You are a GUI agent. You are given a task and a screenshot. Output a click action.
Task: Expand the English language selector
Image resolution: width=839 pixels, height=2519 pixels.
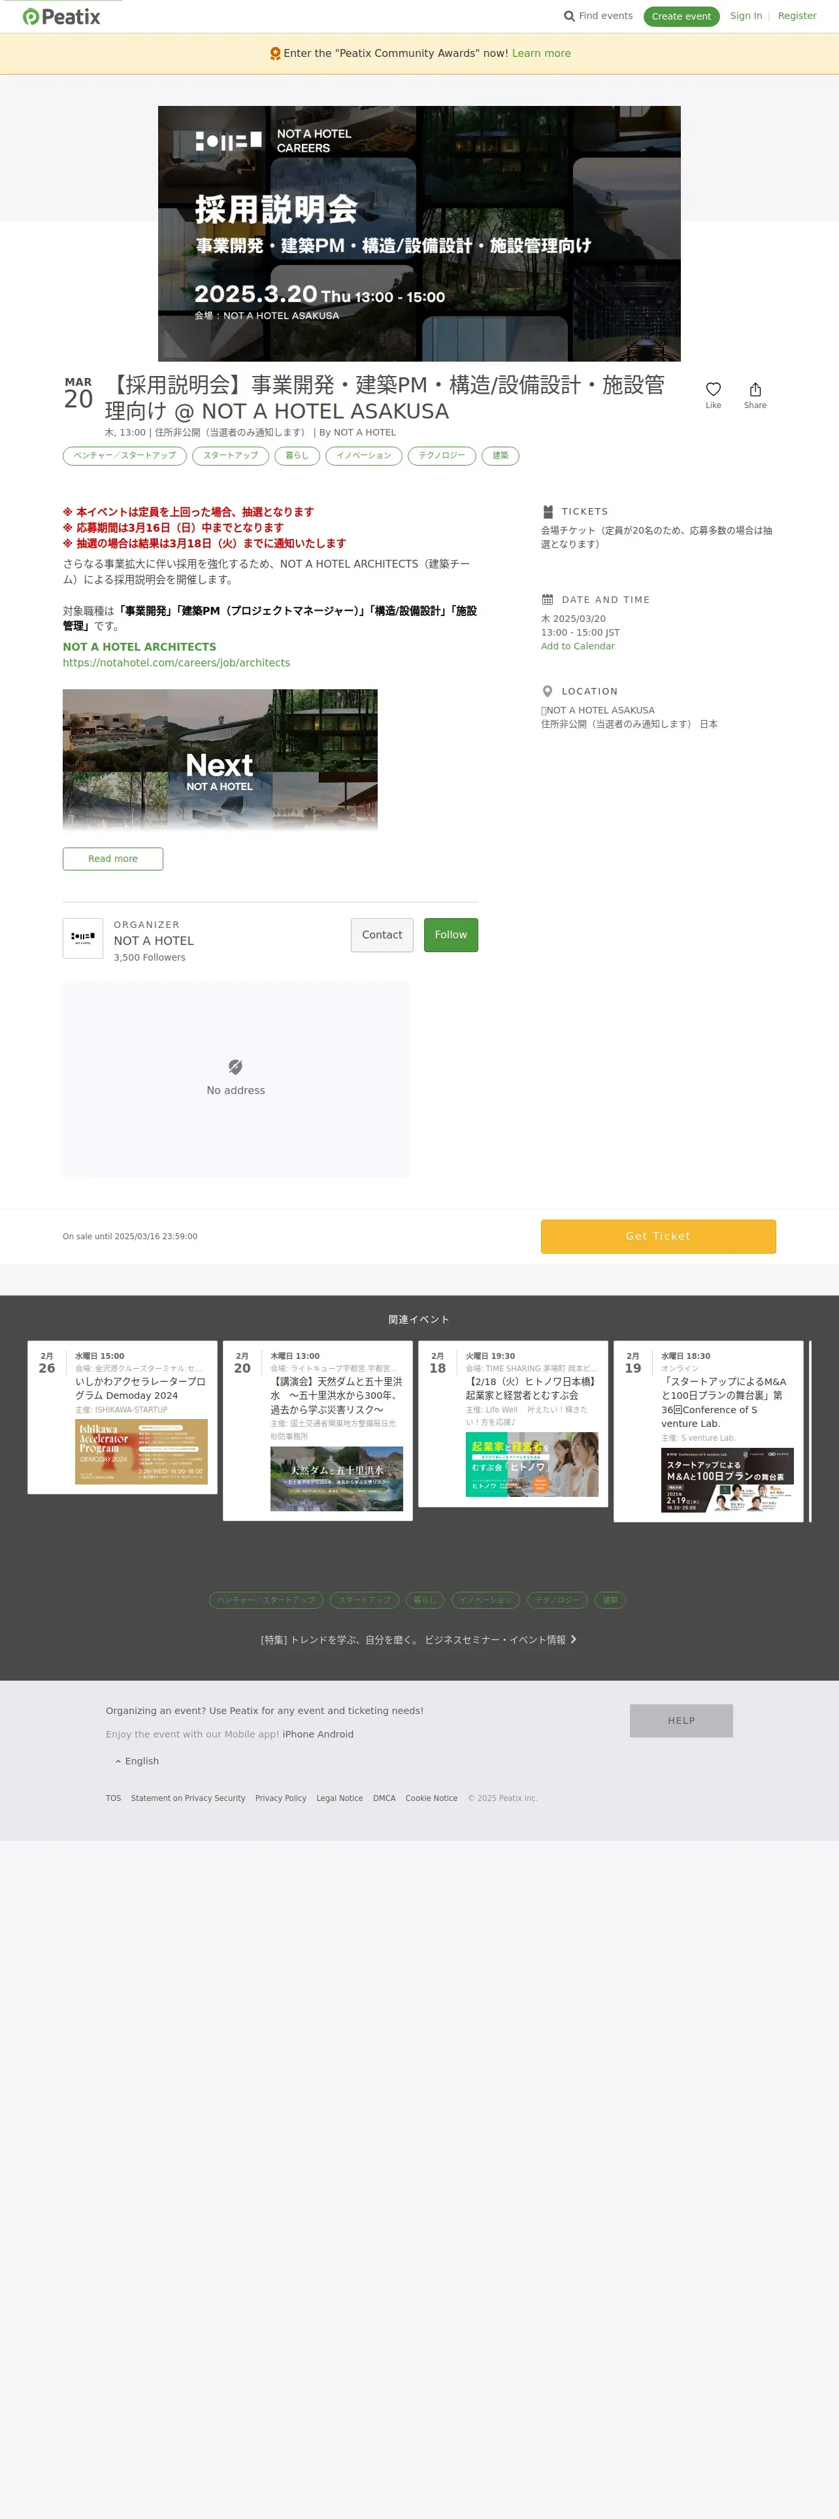coord(137,1761)
